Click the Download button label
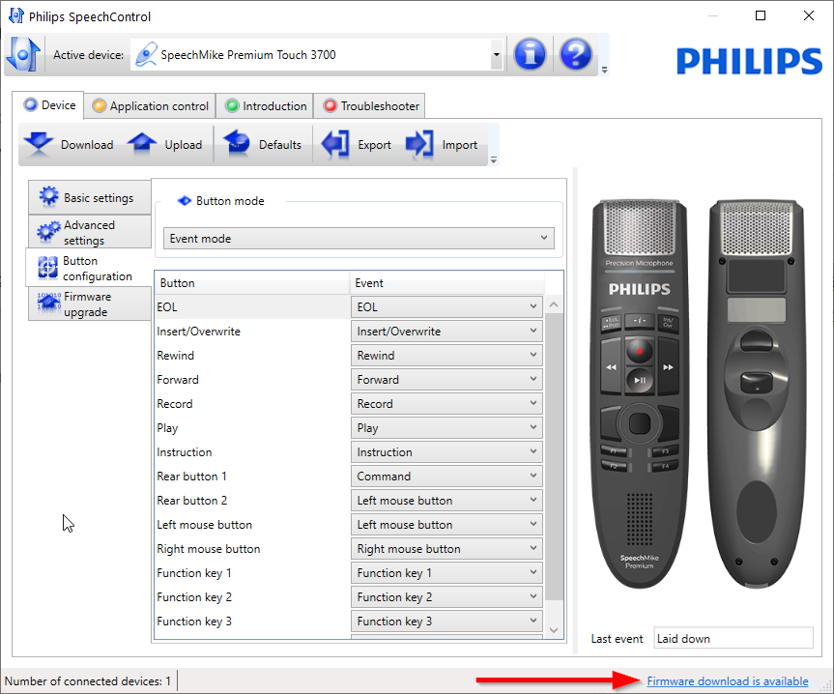The image size is (834, 694). 87,145
